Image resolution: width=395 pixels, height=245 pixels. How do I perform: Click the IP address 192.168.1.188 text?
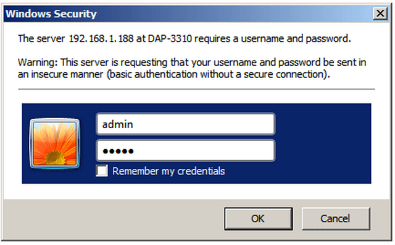tap(101, 38)
